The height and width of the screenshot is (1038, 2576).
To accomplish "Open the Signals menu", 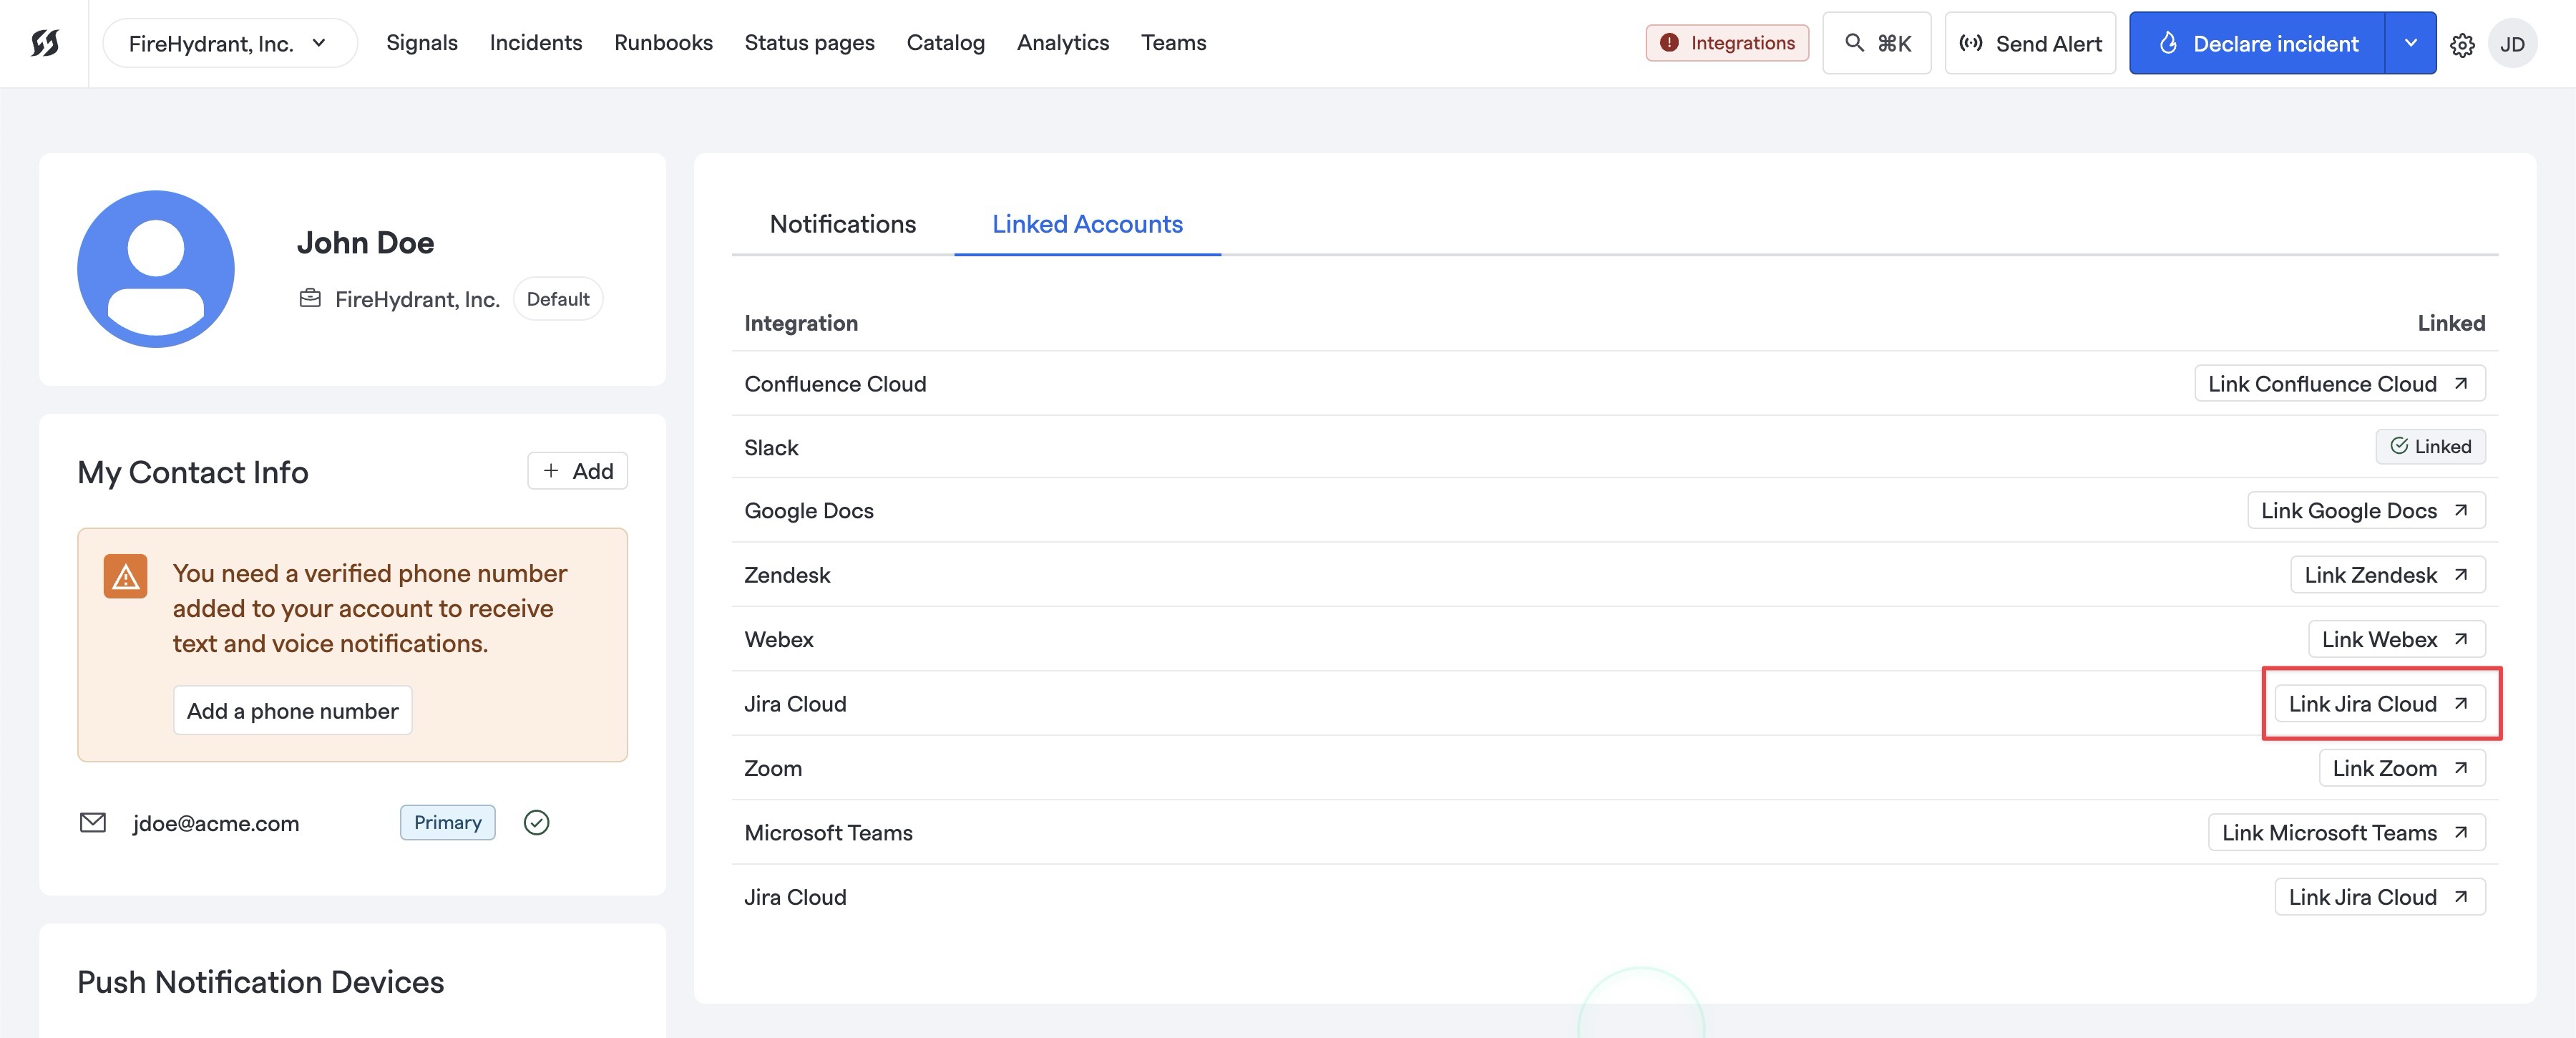I will (x=422, y=43).
